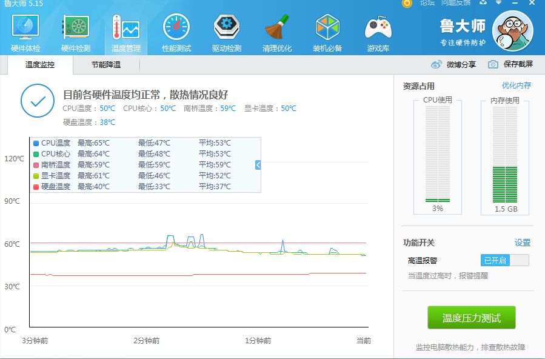Open 问题反馈 feedback link
545x359 pixels.
456,3
